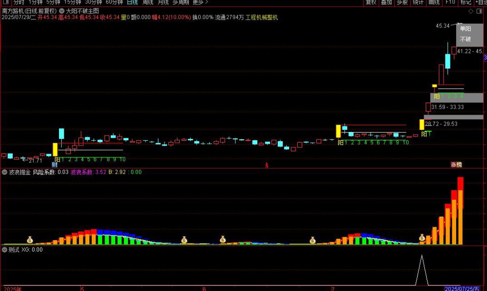Open the 画线 drawing tools button
This screenshot has height=291, width=487.
pyautogui.click(x=434, y=2)
